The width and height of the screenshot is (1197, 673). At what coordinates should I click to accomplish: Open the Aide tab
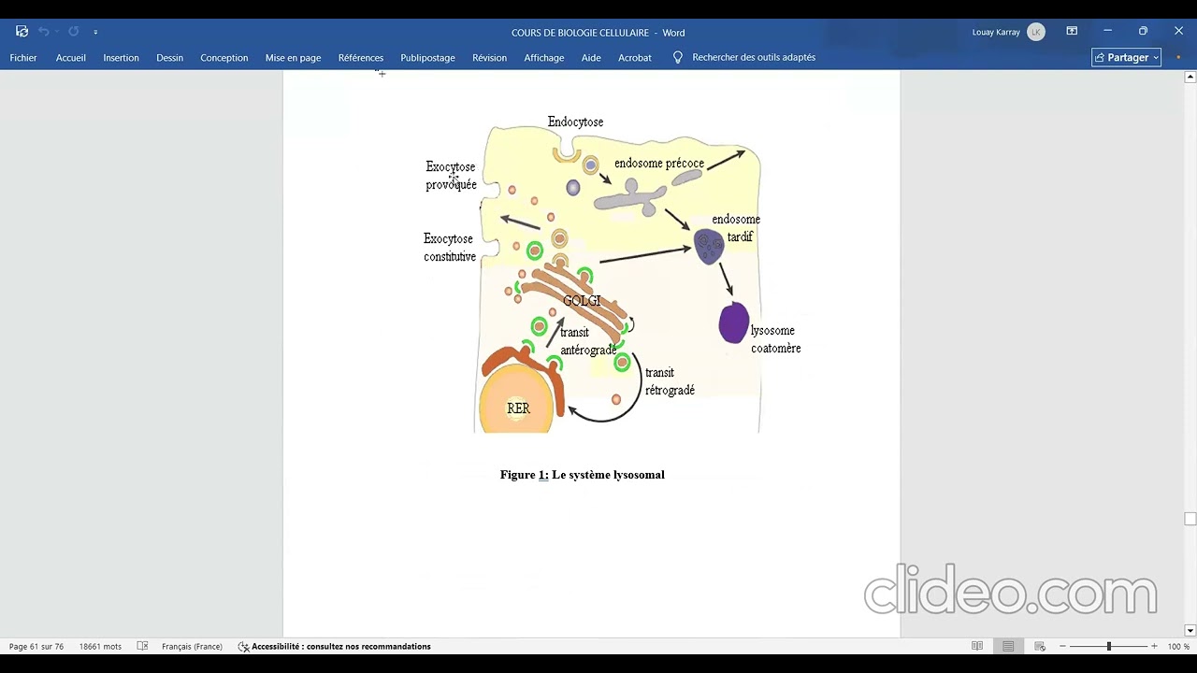point(591,58)
